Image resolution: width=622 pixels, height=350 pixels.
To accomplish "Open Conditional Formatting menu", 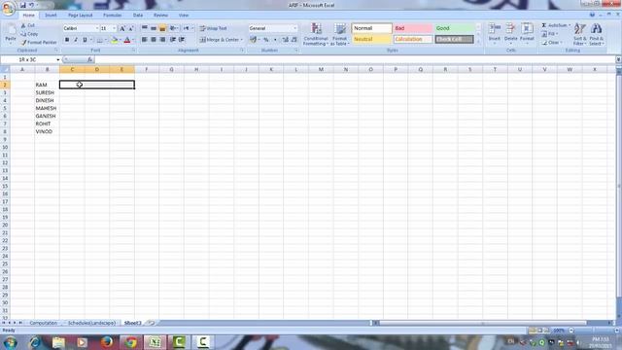I will pos(316,35).
